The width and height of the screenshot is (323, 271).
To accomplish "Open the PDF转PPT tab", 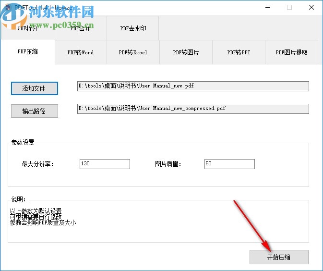I will pyautogui.click(x=239, y=52).
